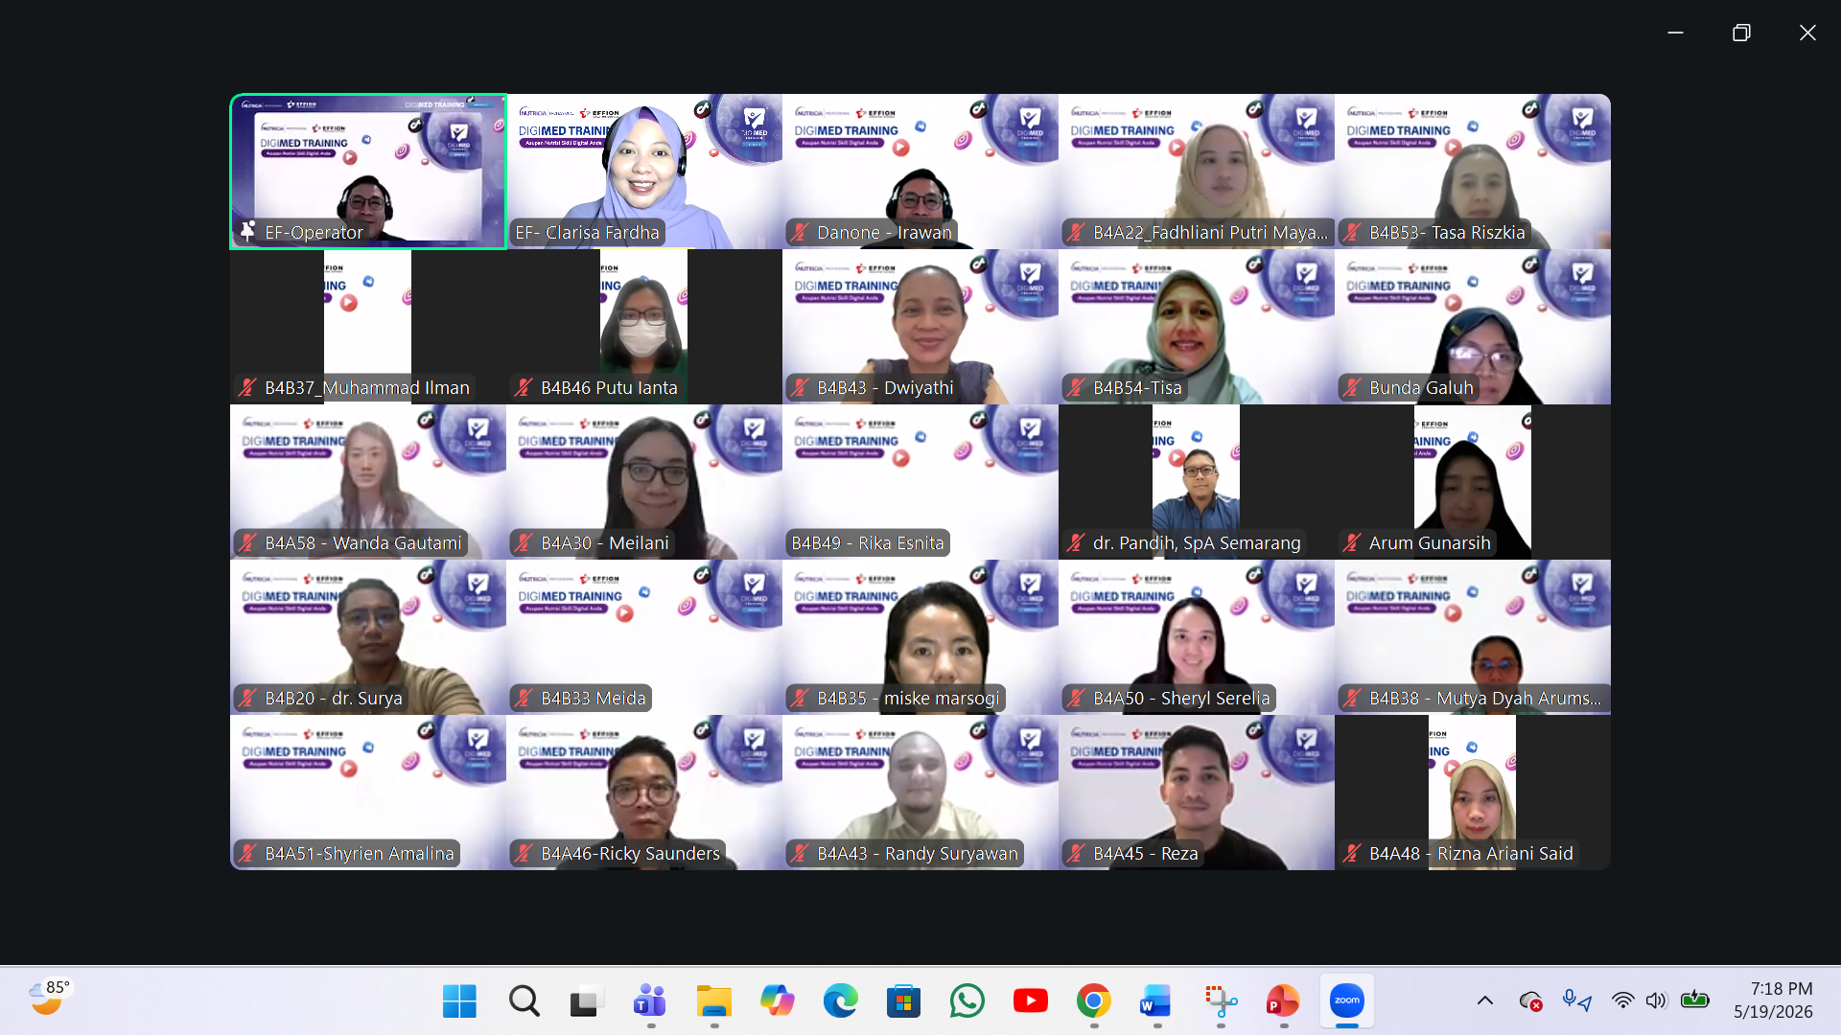This screenshot has width=1841, height=1035.
Task: Select B4A50 - Sheryl Serelia video tile
Action: click(1197, 637)
